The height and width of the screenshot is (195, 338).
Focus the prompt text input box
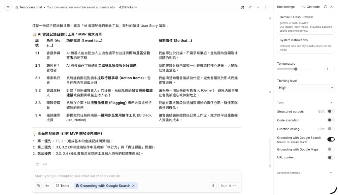pos(137,176)
